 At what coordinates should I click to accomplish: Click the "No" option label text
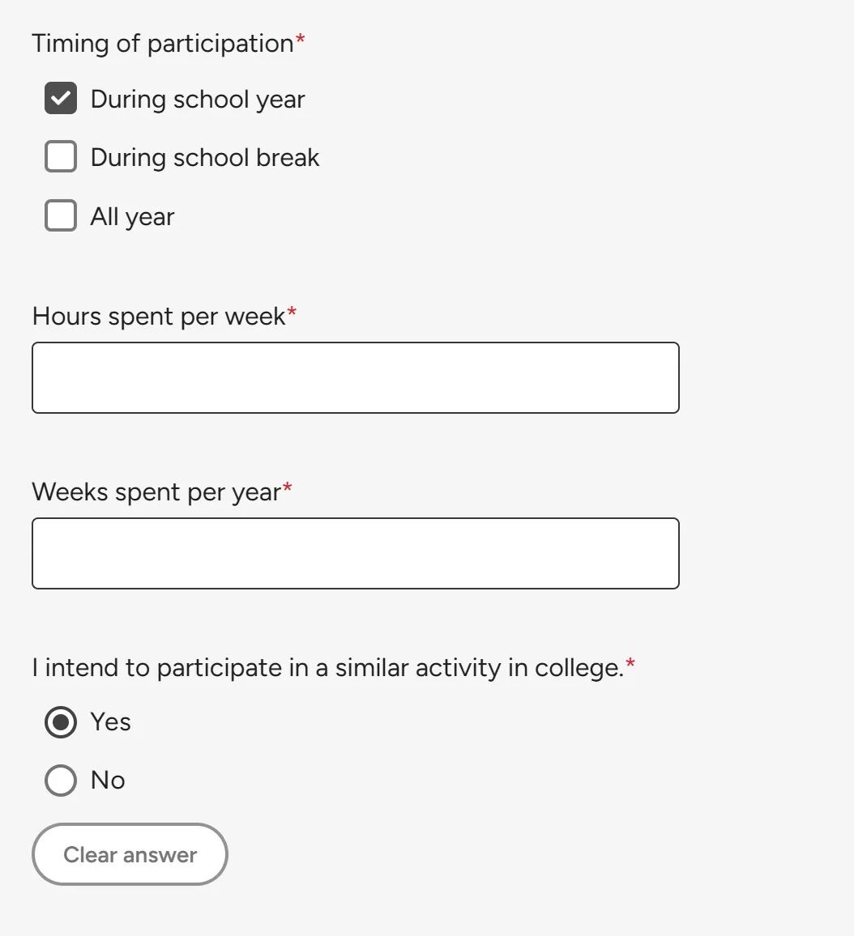(108, 781)
